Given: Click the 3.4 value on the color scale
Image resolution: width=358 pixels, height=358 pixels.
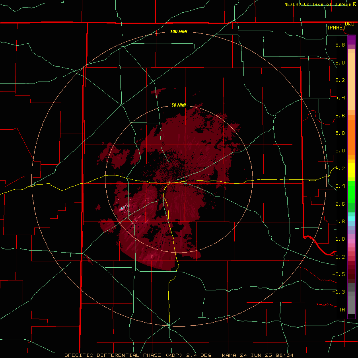Looking at the screenshot, I should [x=340, y=186].
